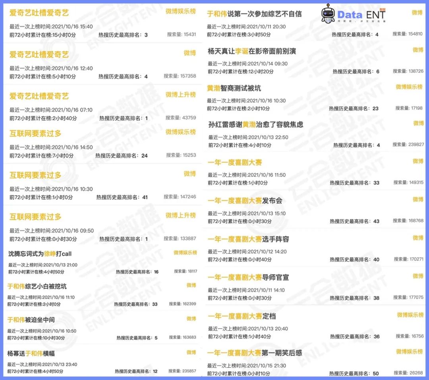Viewport: 429px width, 380px height.
Task: Select the title 一年一度喜剧大赛定档
Action: pos(242,316)
